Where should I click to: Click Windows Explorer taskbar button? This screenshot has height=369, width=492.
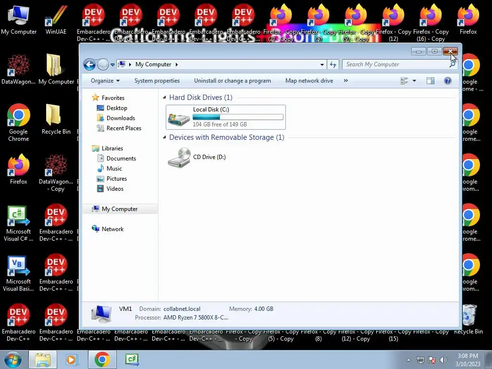point(43,360)
